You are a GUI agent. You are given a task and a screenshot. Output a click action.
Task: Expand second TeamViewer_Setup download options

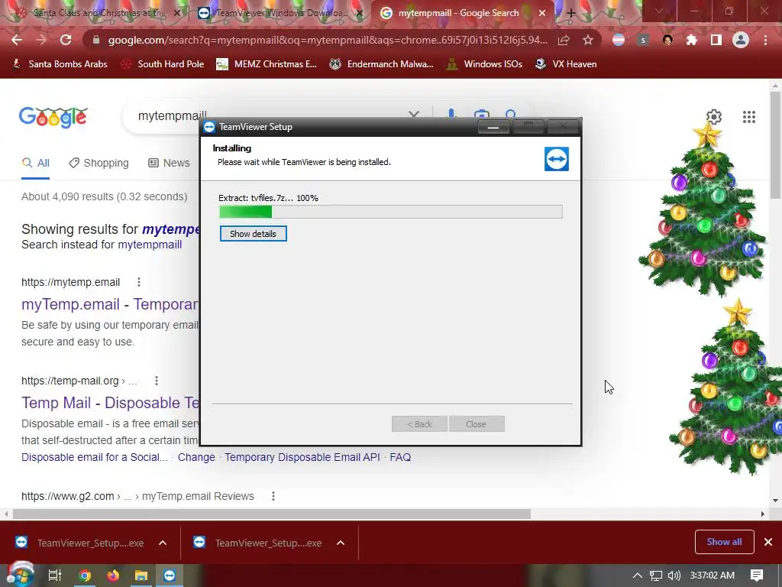341,543
